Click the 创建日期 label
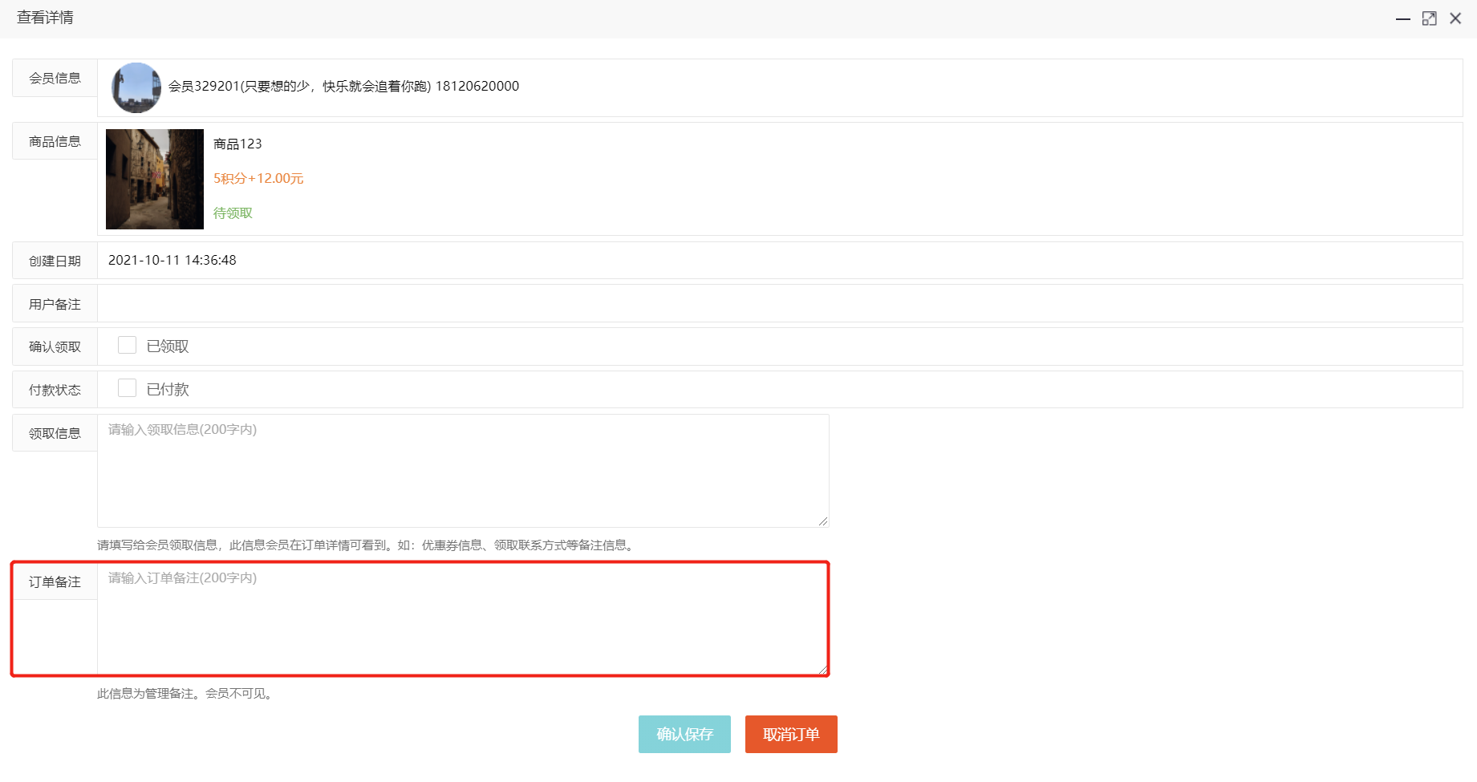 coord(55,261)
